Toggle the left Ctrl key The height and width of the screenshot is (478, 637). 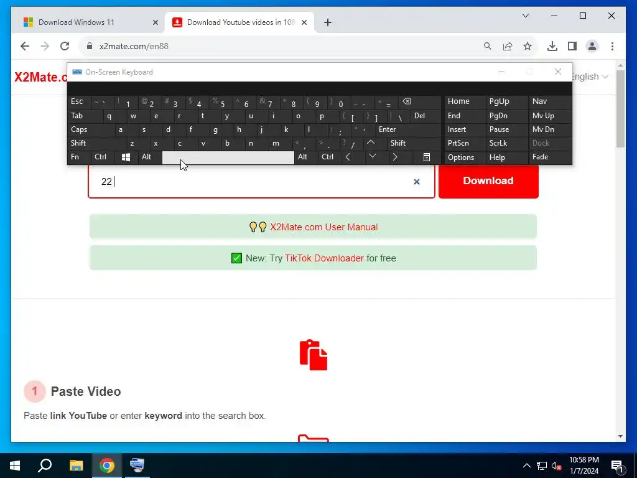[x=103, y=157]
